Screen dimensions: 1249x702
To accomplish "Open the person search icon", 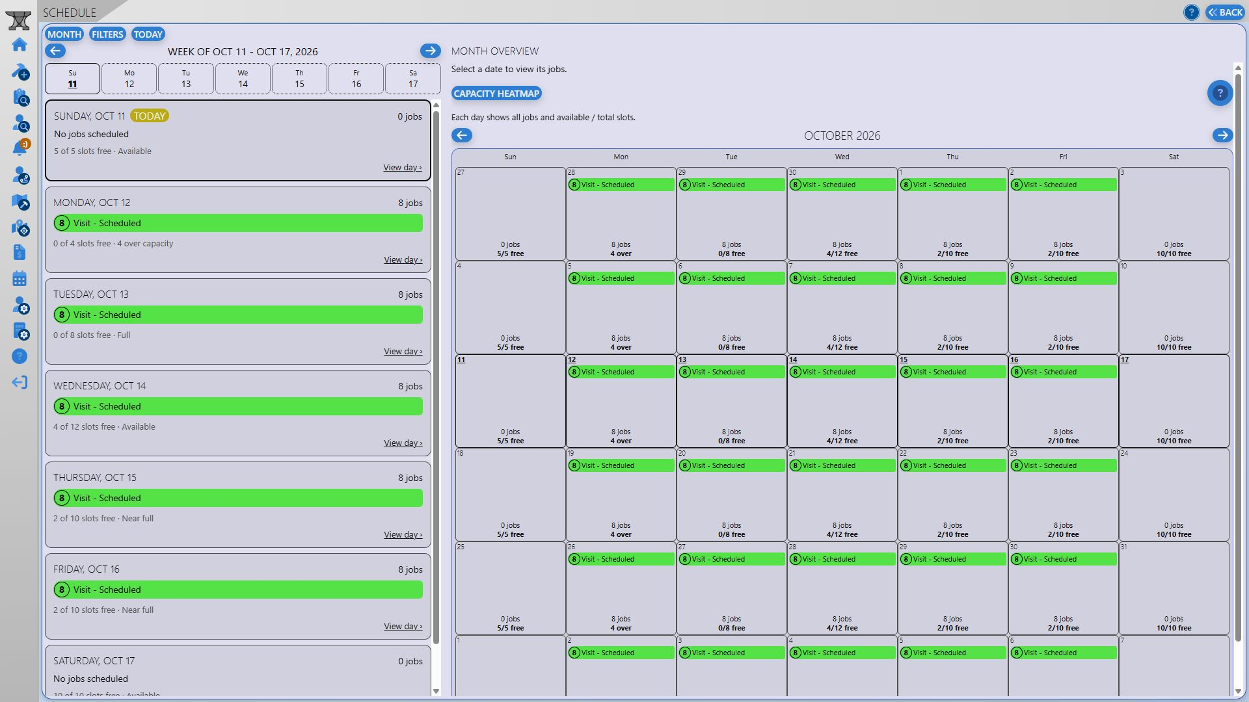I will point(20,123).
